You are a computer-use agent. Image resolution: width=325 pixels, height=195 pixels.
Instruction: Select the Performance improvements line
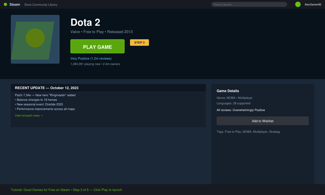tap(45, 109)
